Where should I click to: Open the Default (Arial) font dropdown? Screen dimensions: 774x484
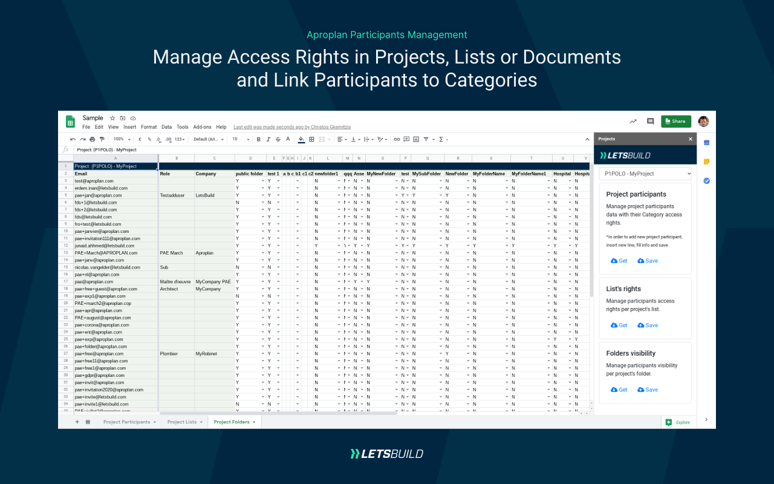[209, 139]
